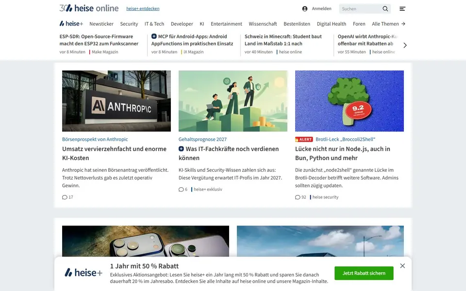Open headline Was IT-Fachkräfte noch verdienen können
This screenshot has height=291, width=466.
pyautogui.click(x=229, y=153)
